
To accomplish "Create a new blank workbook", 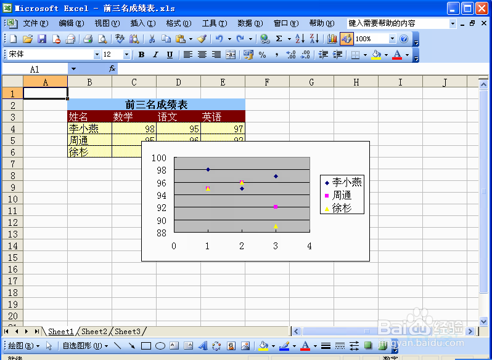I will 13,39.
